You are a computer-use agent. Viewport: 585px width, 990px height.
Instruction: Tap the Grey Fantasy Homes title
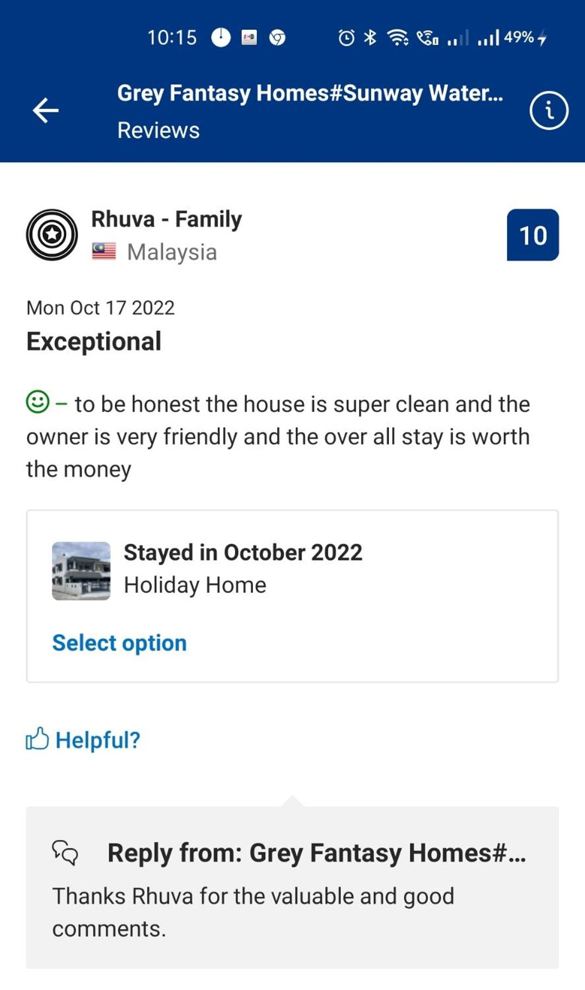(x=310, y=93)
